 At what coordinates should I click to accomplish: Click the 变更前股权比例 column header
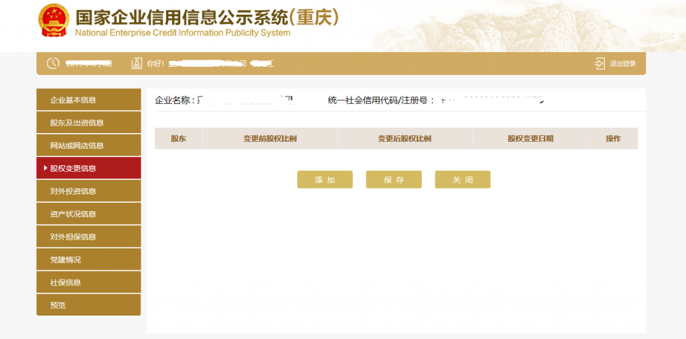click(270, 138)
